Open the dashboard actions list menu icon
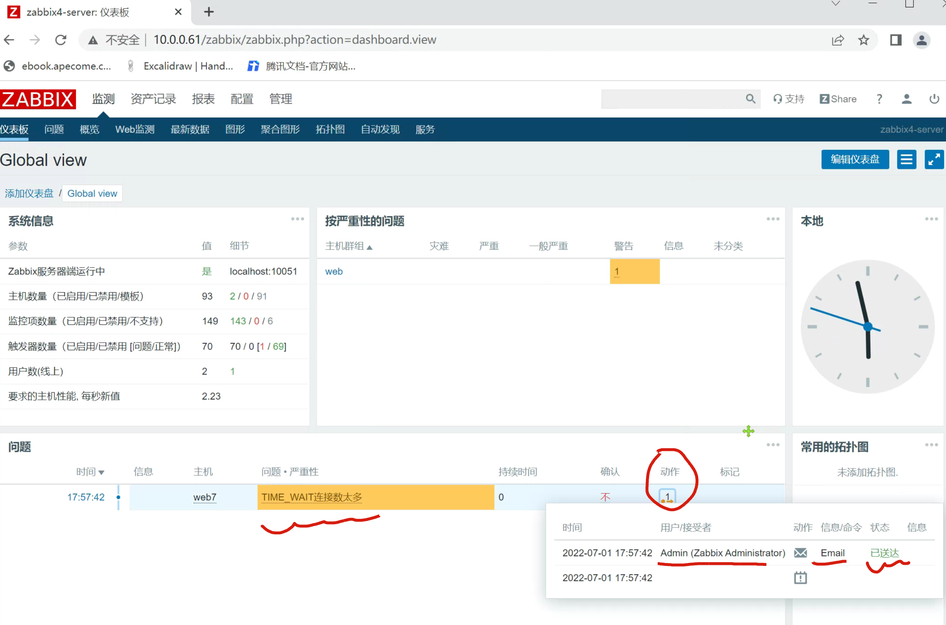Viewport: 946px width, 625px height. point(906,160)
